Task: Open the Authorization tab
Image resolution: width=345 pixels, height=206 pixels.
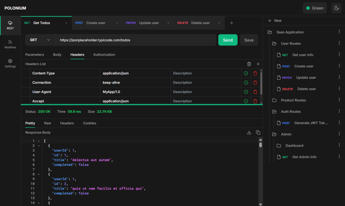Action: point(104,55)
